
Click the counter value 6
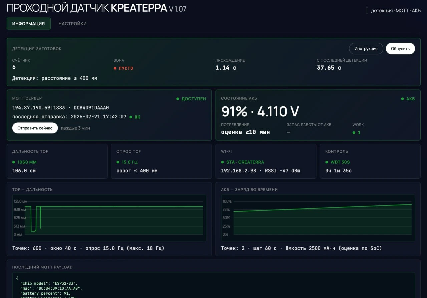point(14,67)
